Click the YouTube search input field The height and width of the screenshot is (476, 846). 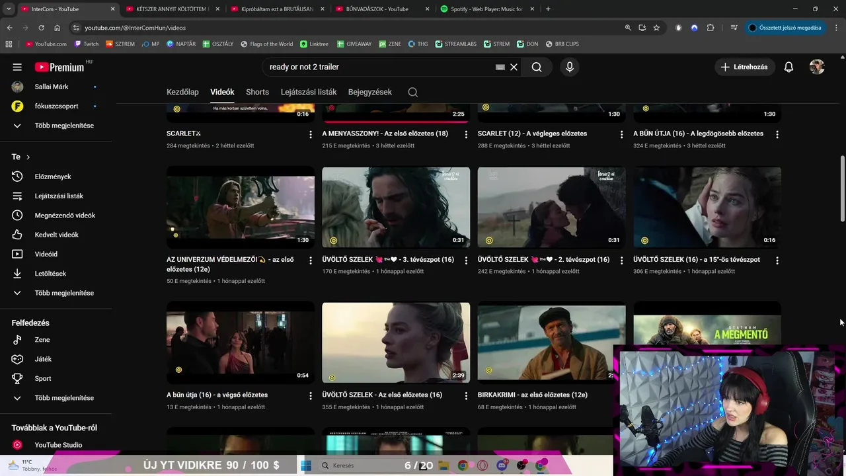click(x=380, y=67)
